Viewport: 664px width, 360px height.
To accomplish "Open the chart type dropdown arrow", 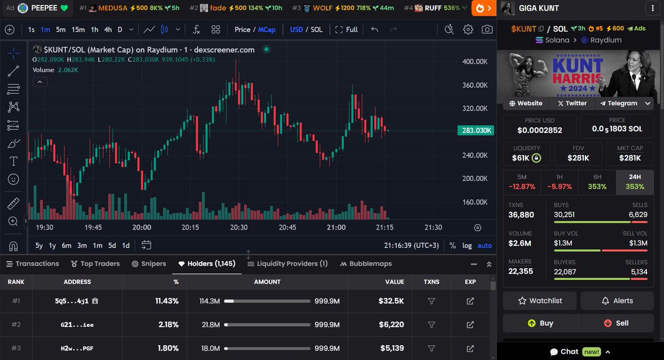I will pyautogui.click(x=178, y=29).
